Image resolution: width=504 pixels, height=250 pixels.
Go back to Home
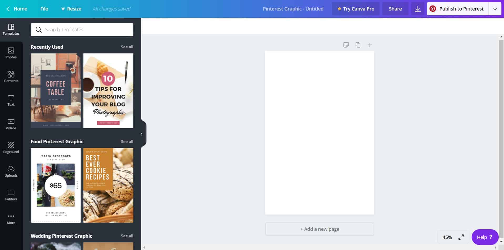pyautogui.click(x=17, y=9)
